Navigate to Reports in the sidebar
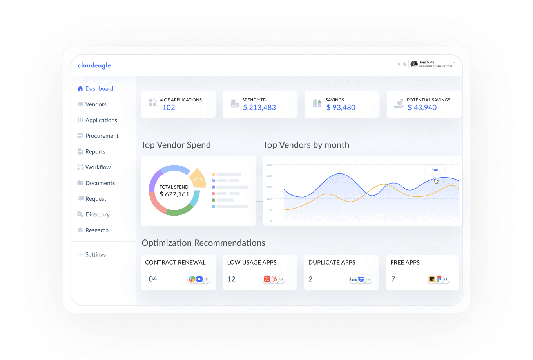Viewport: 533px width, 360px height. [95, 151]
